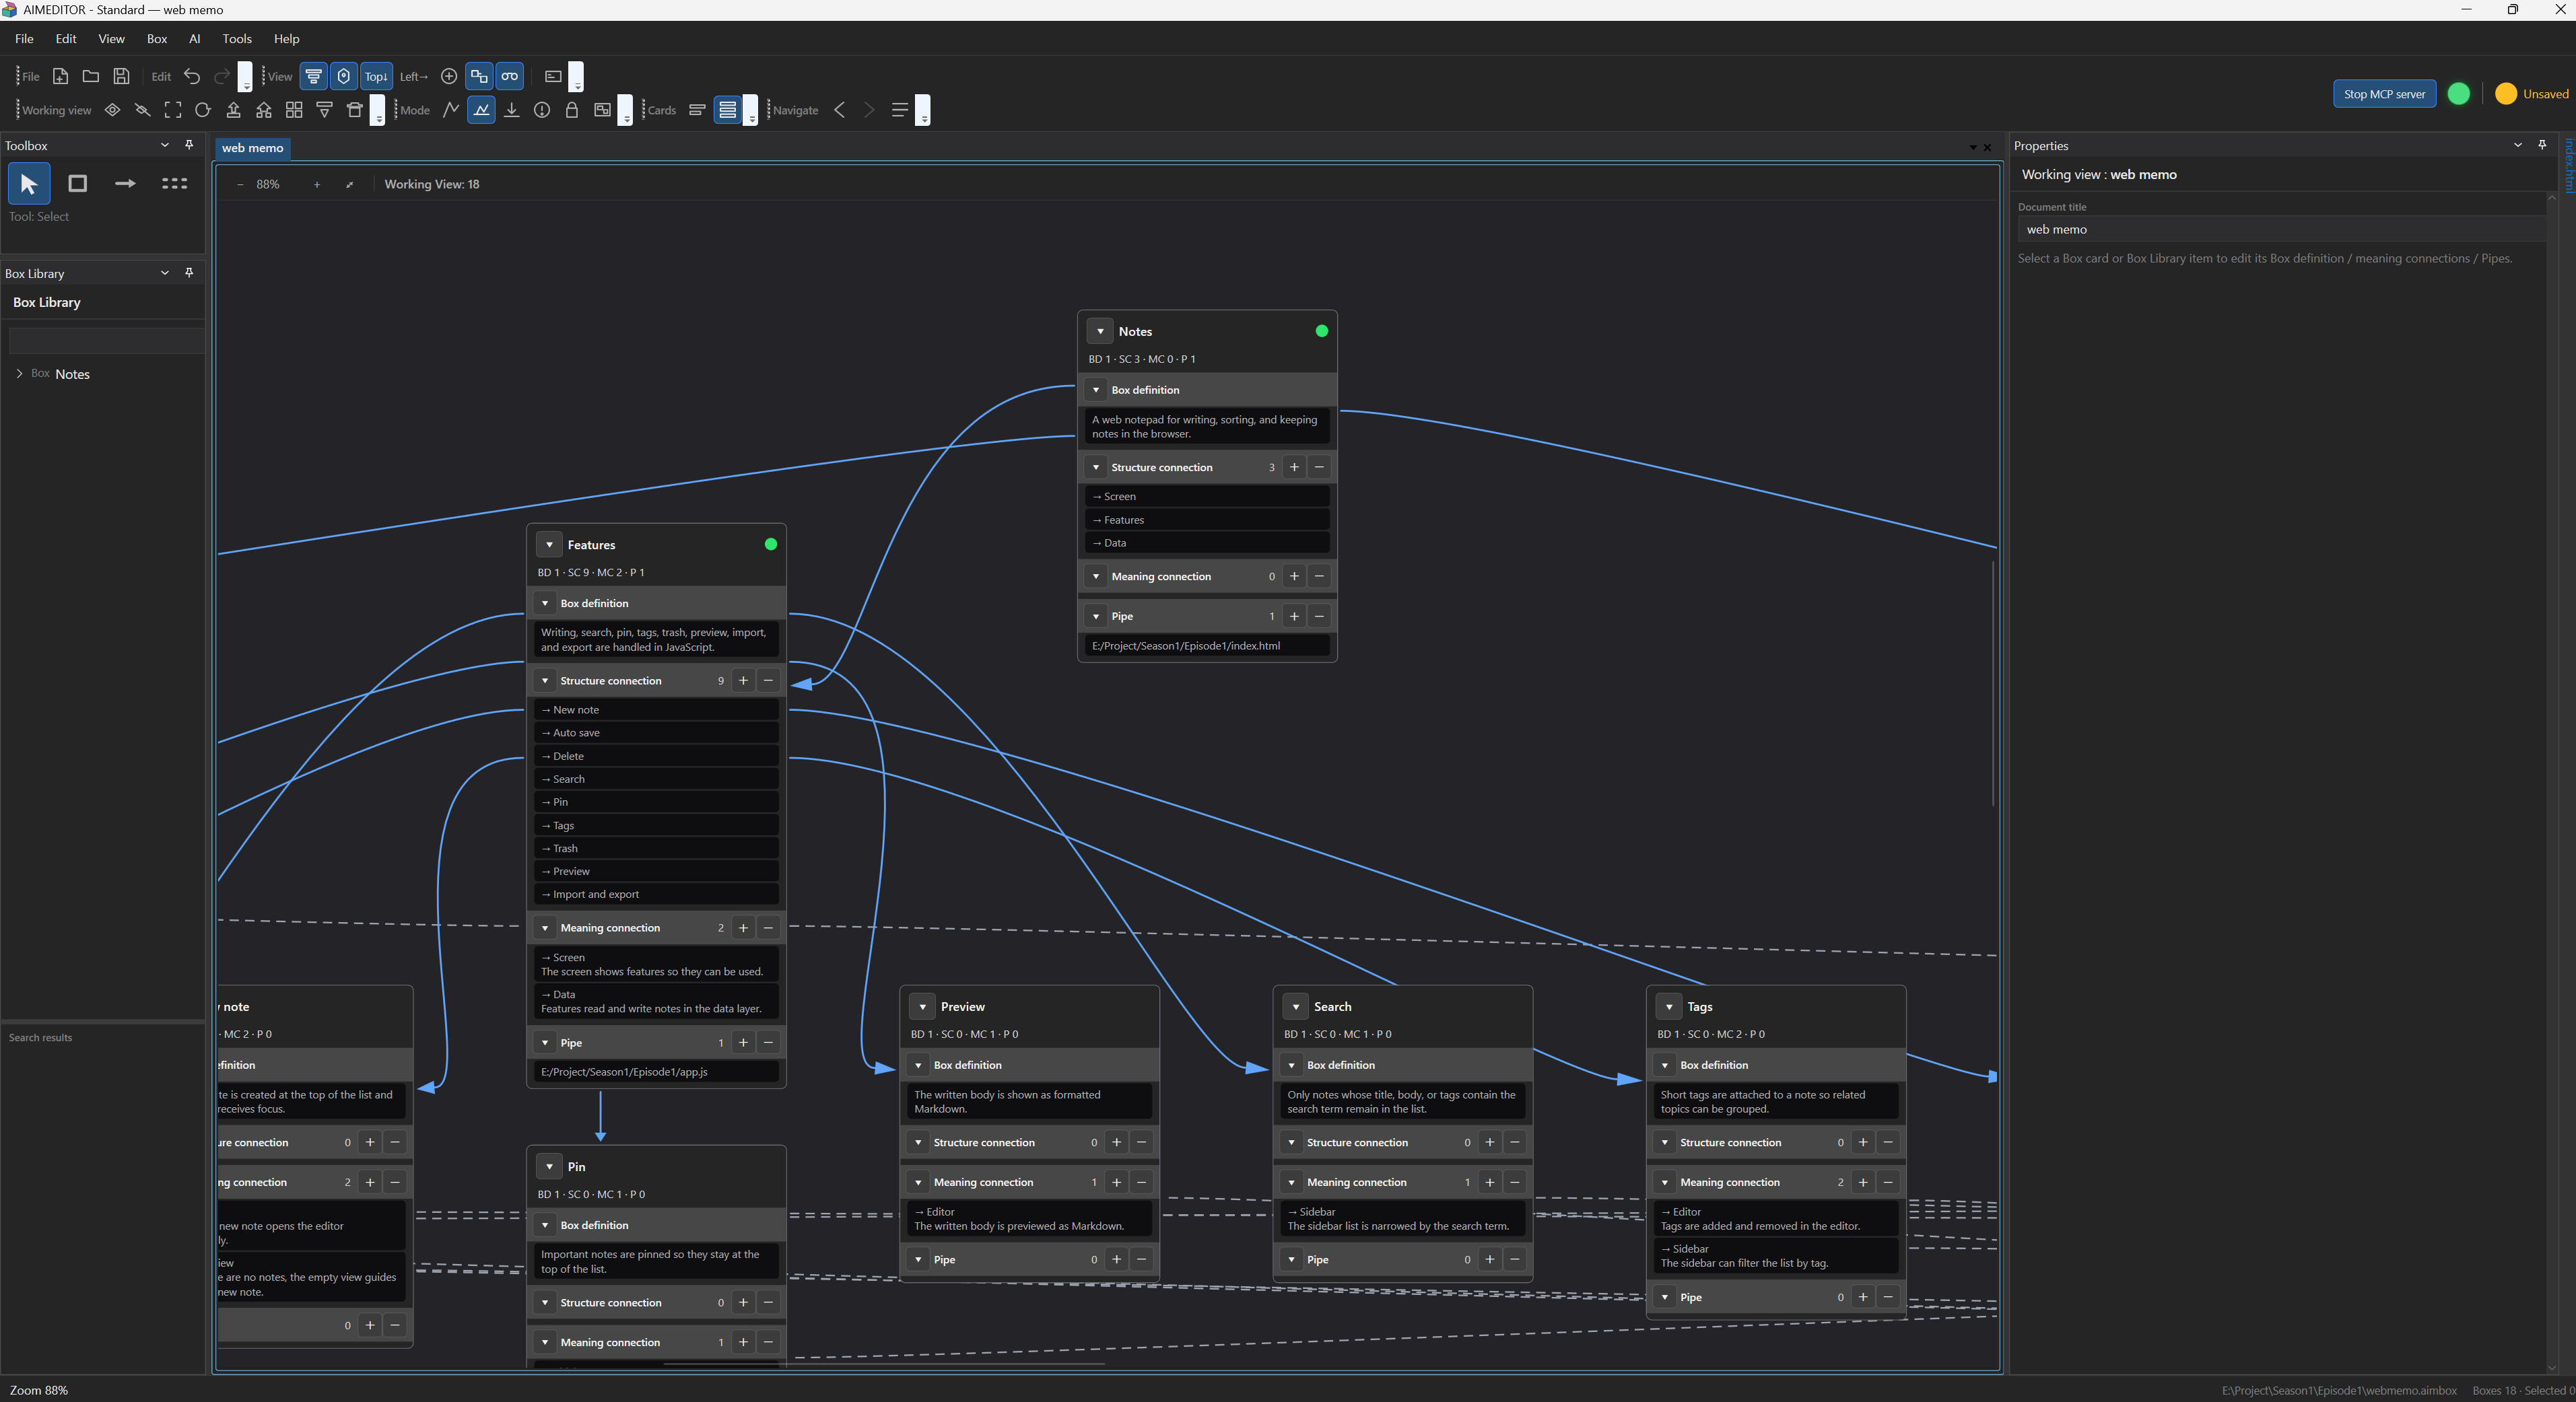Click the trash icon in Working view toolbar
The width and height of the screenshot is (2576, 1402).
[354, 110]
